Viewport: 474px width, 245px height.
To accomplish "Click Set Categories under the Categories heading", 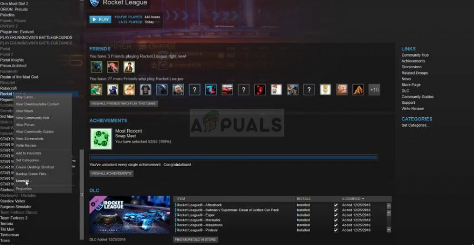I will (x=415, y=125).
